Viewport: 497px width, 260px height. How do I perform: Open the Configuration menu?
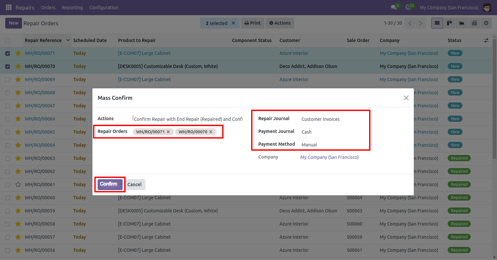[104, 7]
